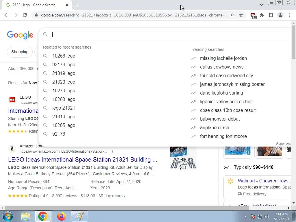Open Chrome three-dot menu
Image resolution: width=296 pixels, height=222 pixels.
(x=290, y=15)
